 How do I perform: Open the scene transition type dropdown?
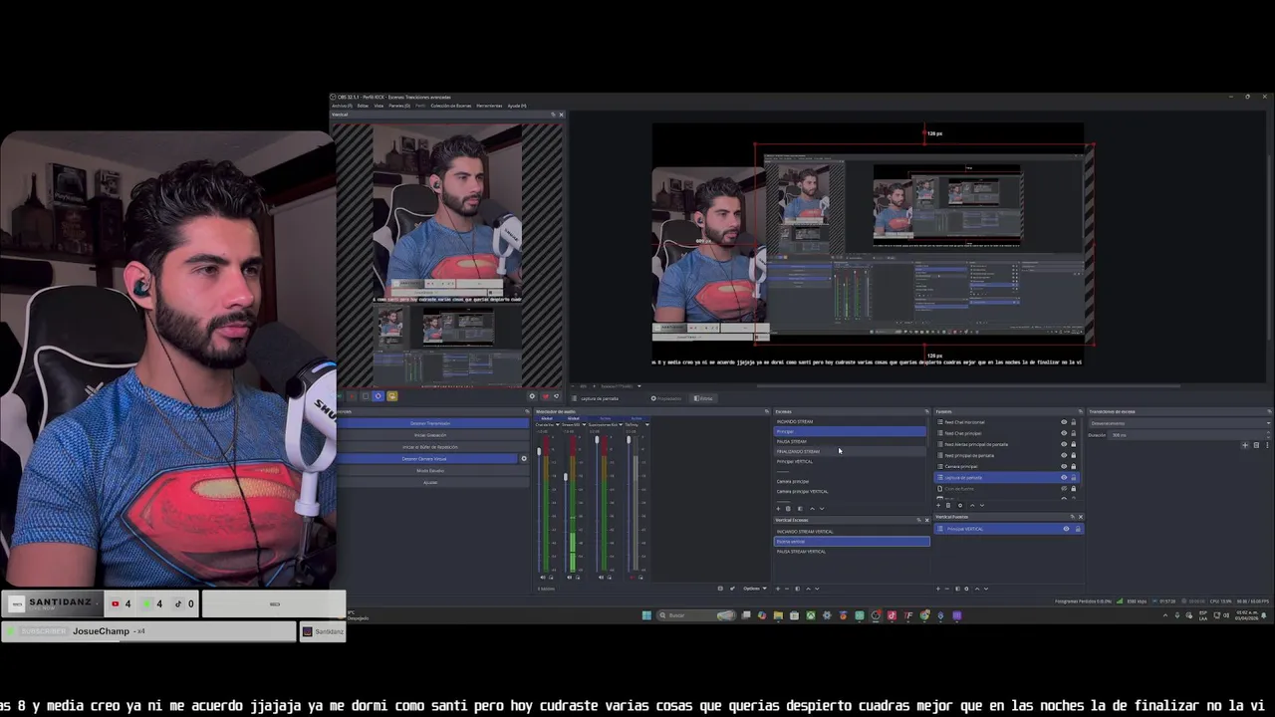point(1180,423)
